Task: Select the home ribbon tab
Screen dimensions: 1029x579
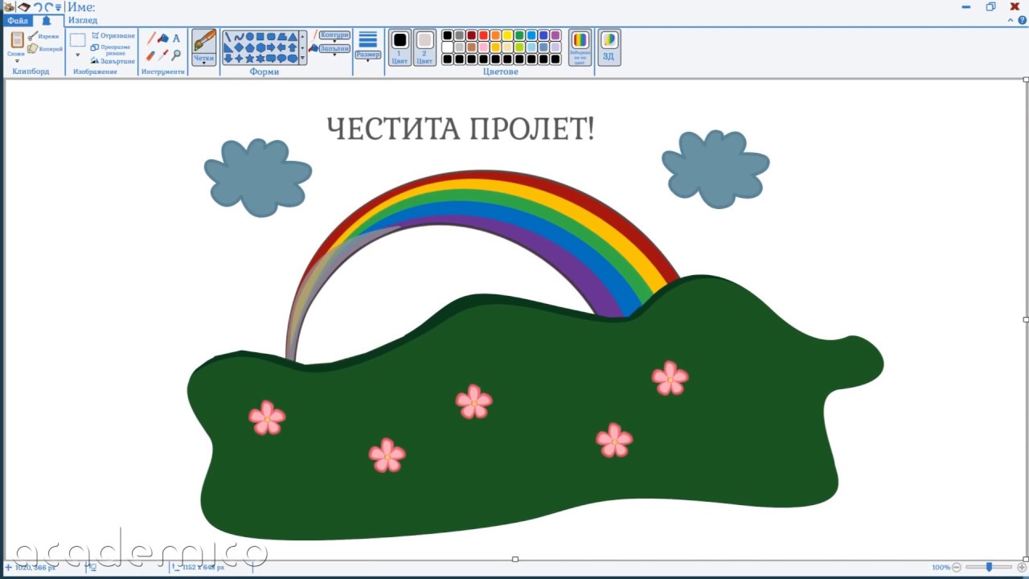Action: coord(47,20)
